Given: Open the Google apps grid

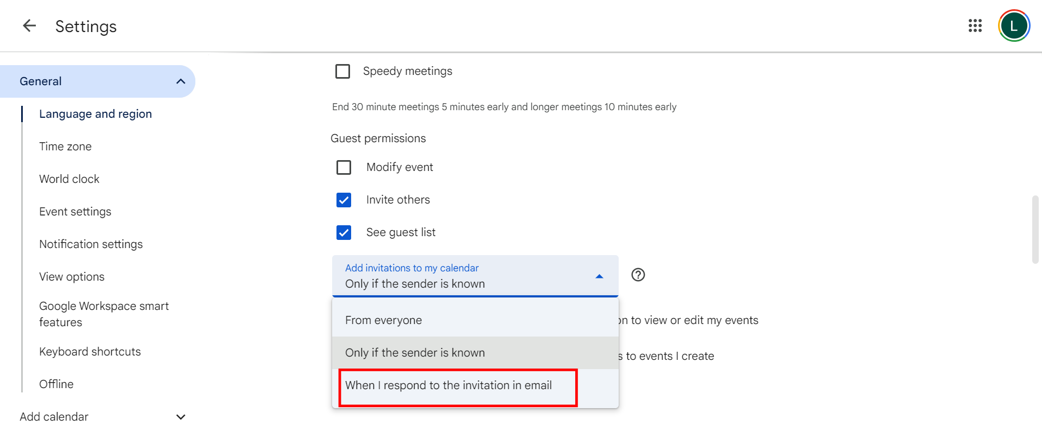Looking at the screenshot, I should tap(975, 26).
